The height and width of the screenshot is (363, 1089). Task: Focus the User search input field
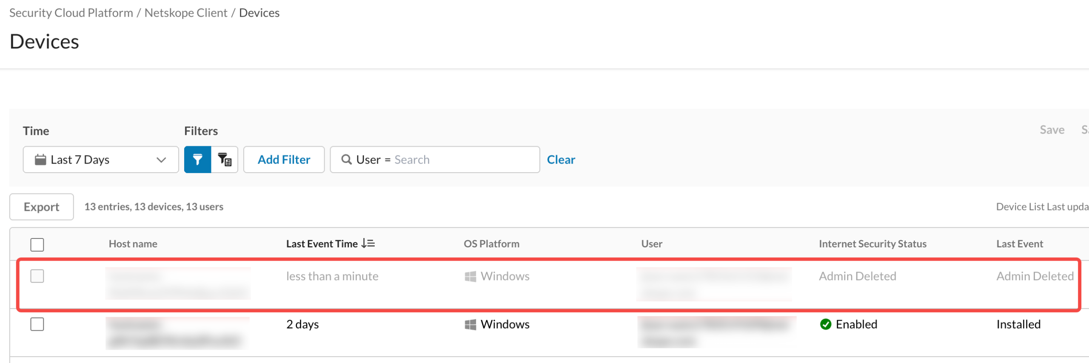[x=435, y=159]
